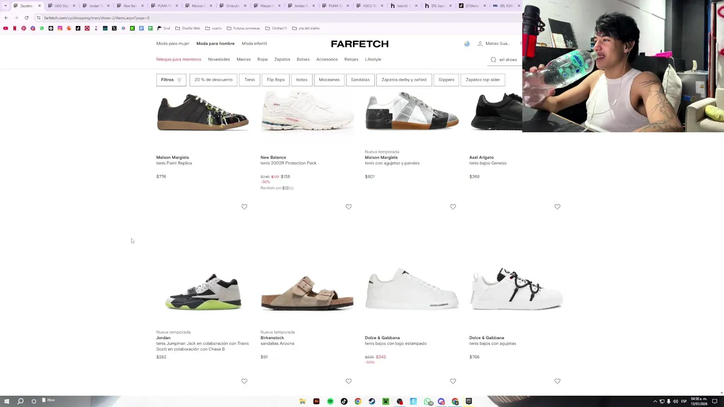Image resolution: width=724 pixels, height=407 pixels.
Task: Open 'tenis con agujetas y paneles' link
Action: pyautogui.click(x=392, y=163)
